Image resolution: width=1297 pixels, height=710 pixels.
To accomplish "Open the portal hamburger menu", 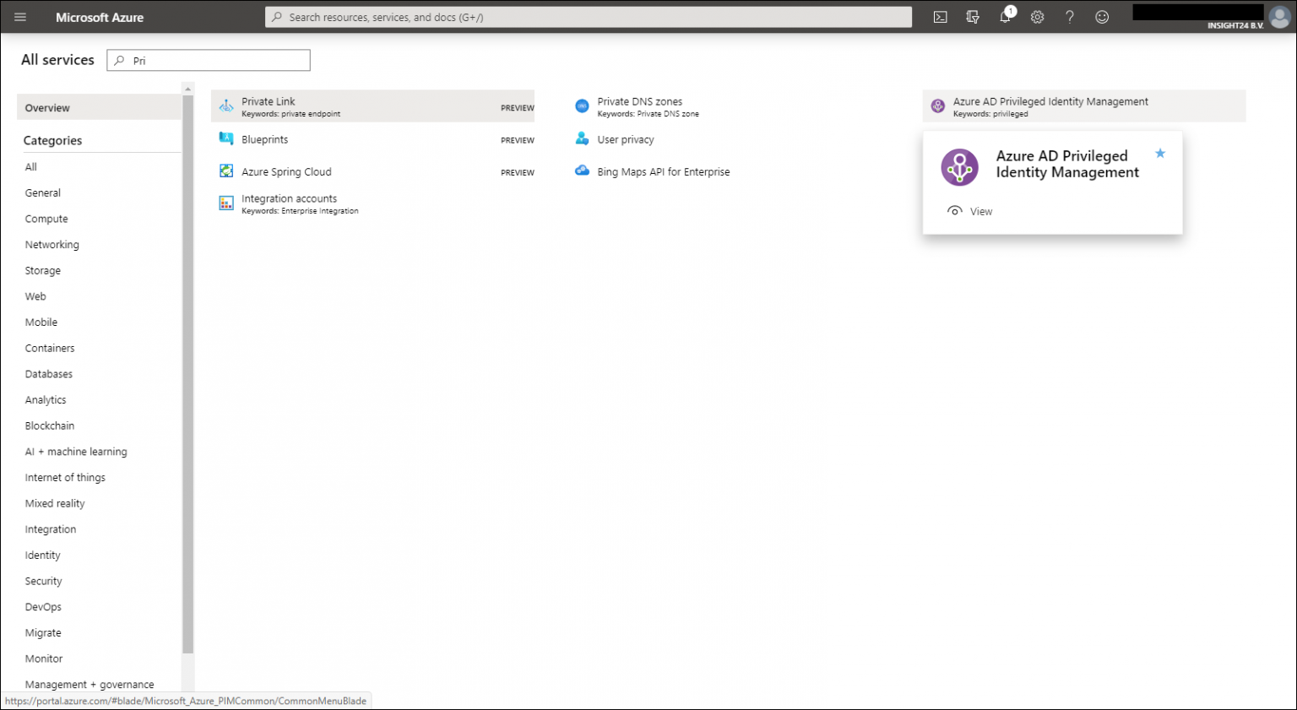I will (x=19, y=16).
